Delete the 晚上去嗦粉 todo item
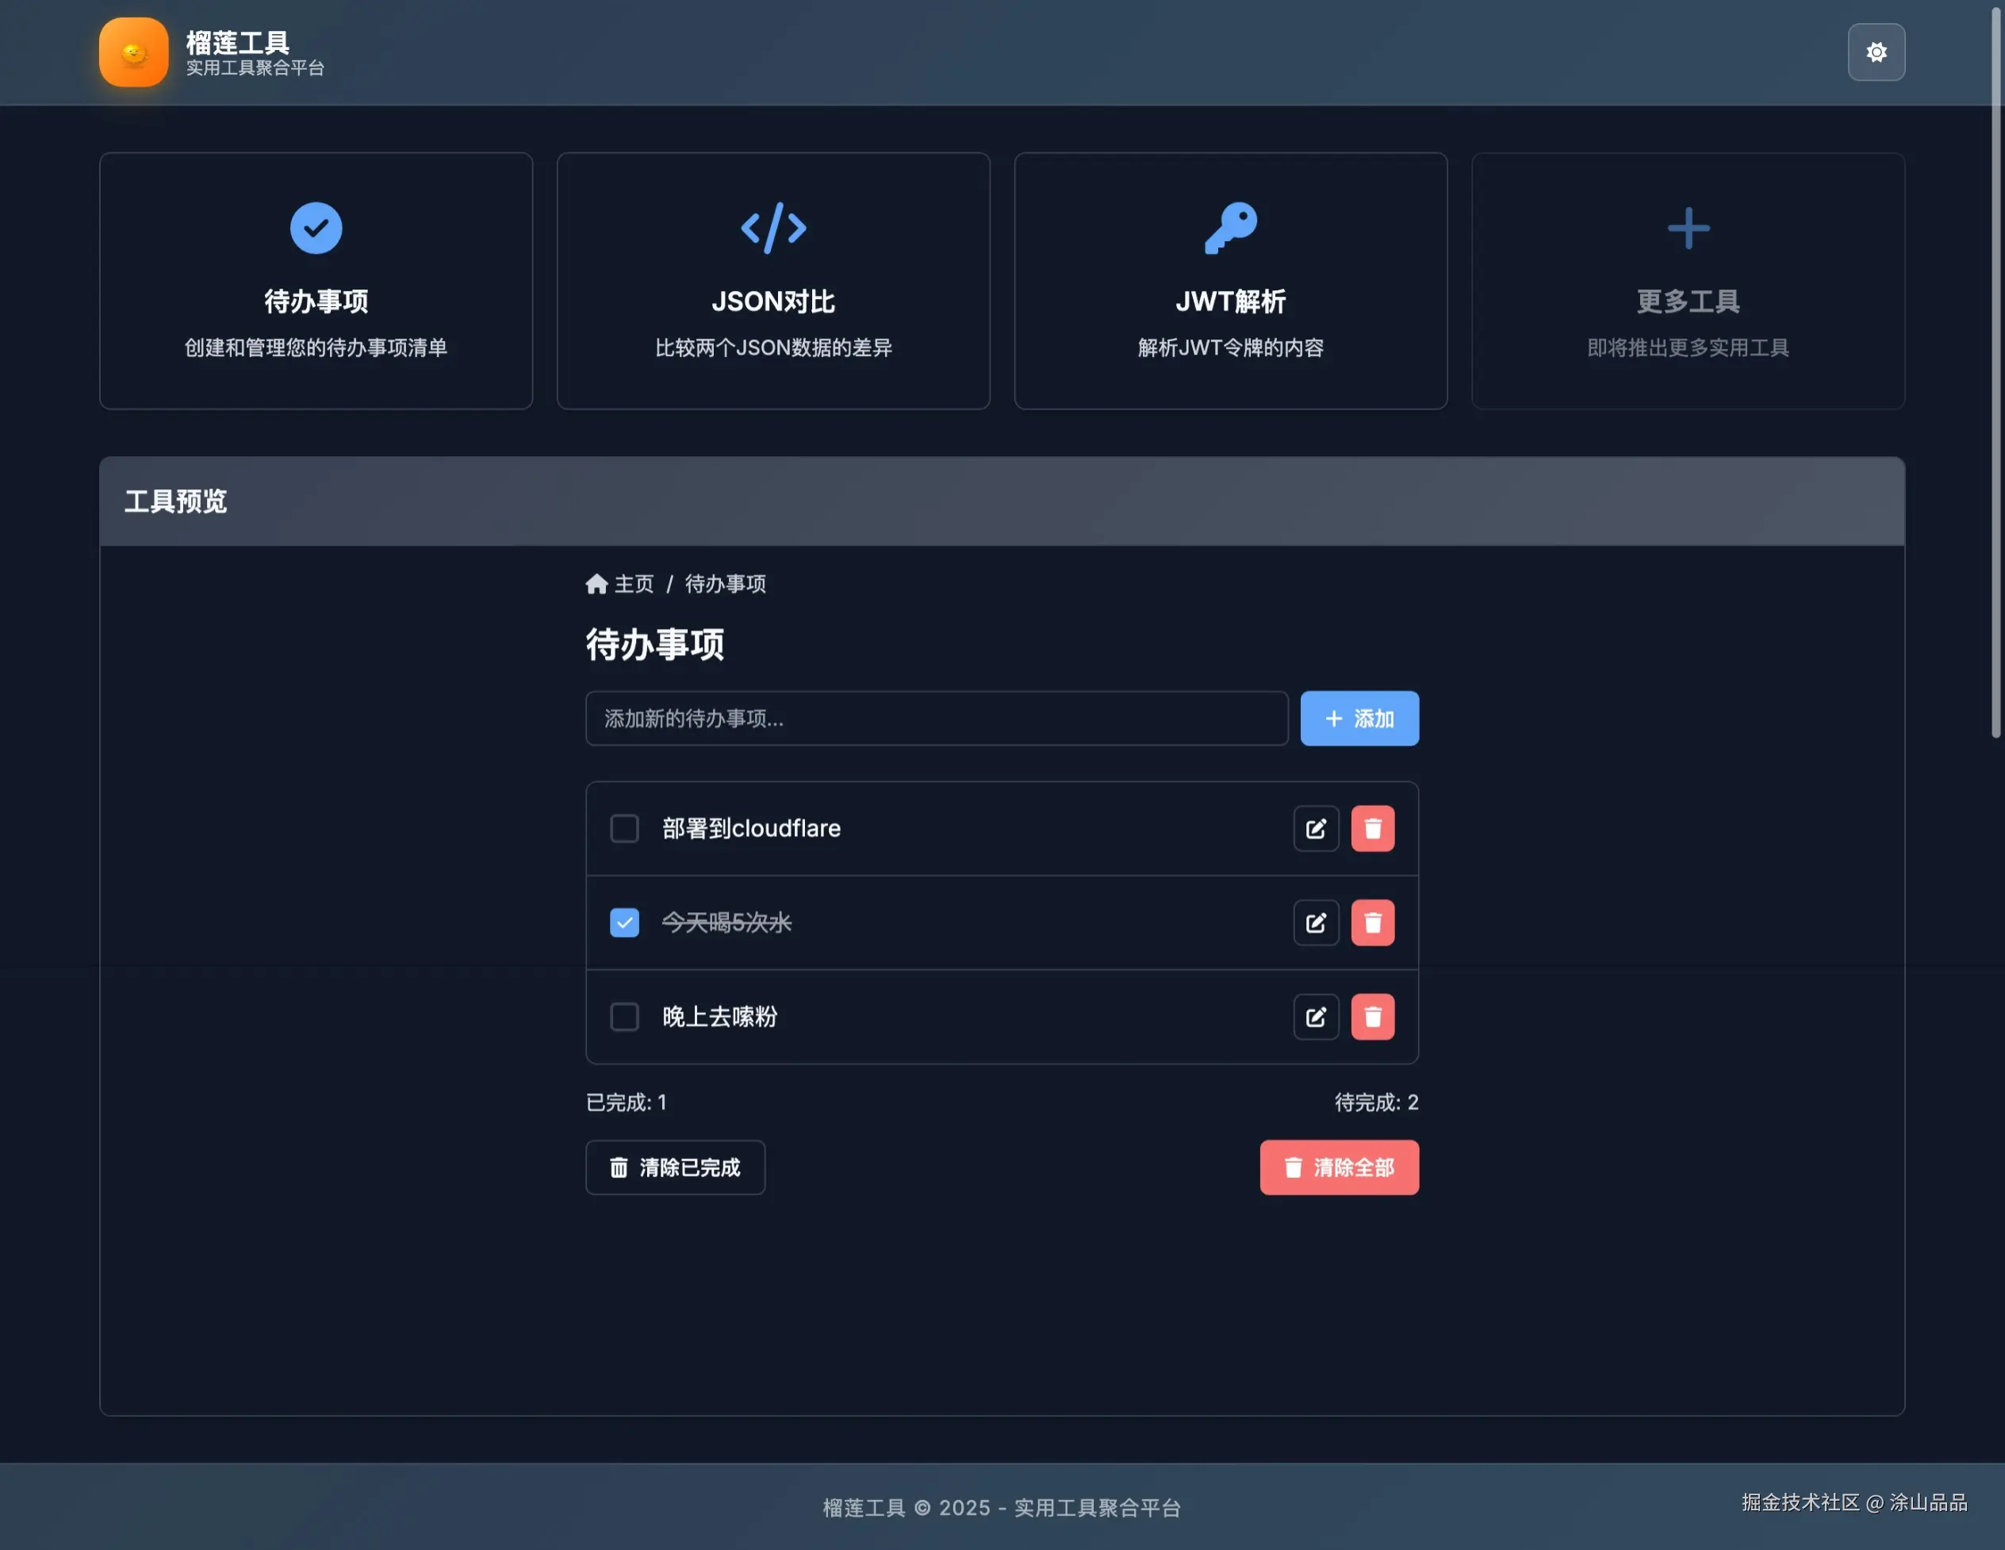 [x=1372, y=1016]
